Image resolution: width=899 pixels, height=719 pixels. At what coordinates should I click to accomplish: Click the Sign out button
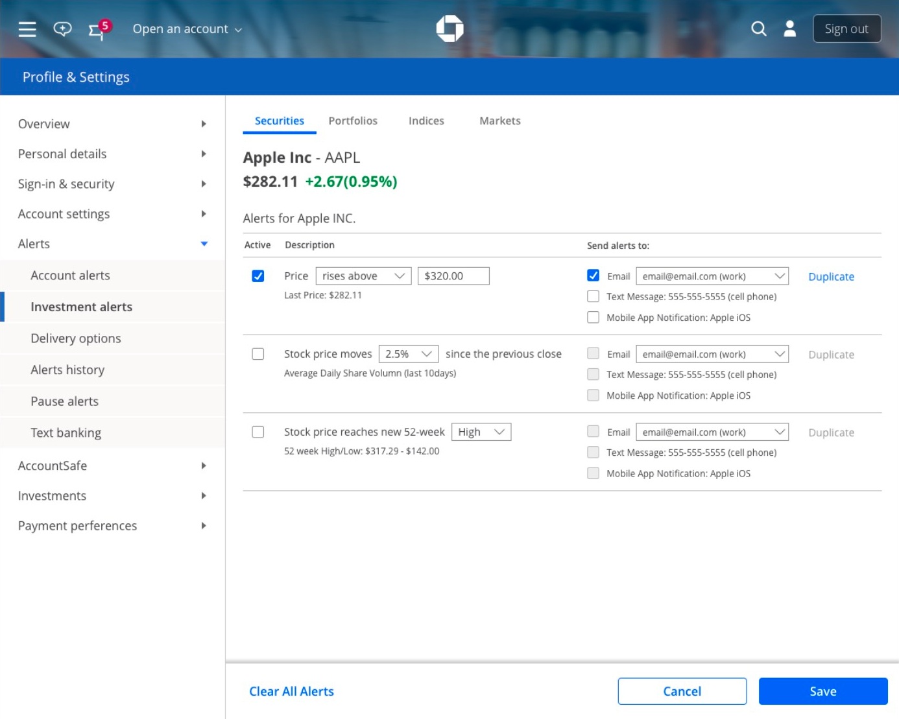tap(846, 29)
